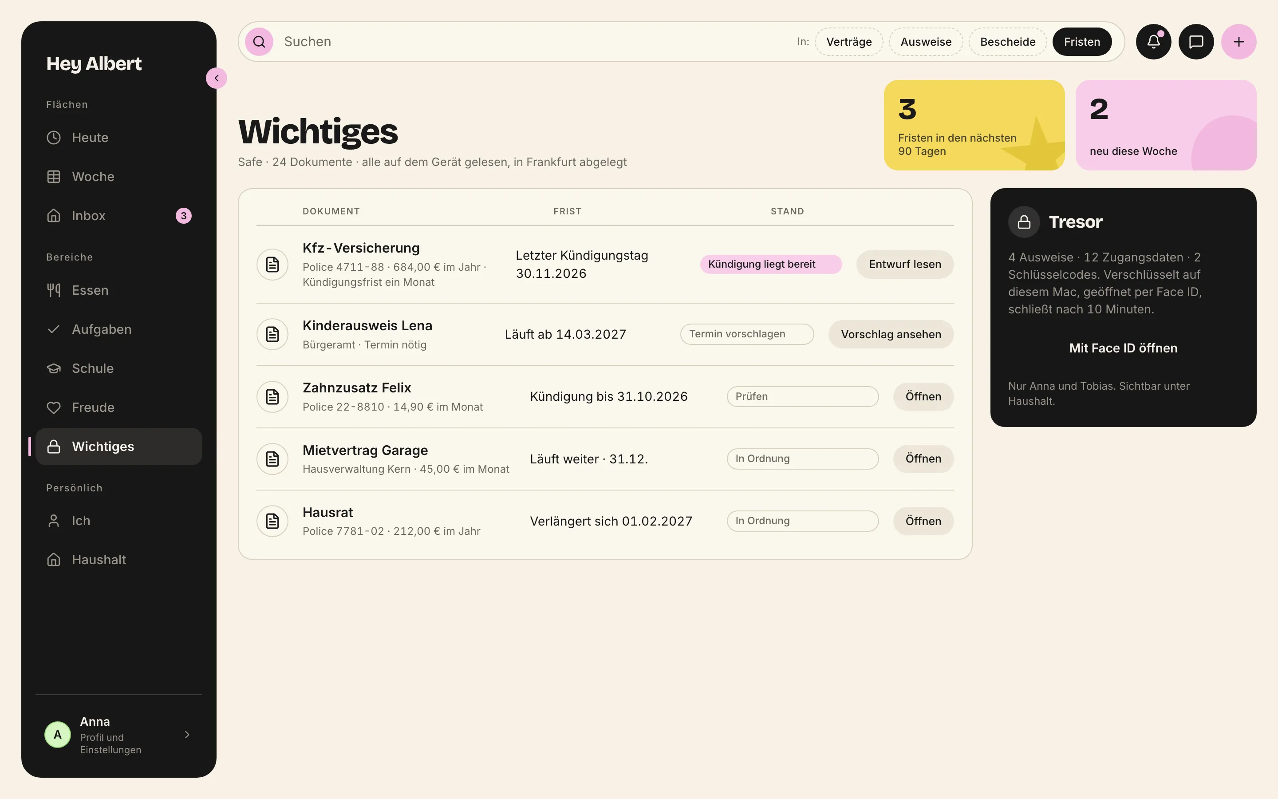Click the Kfz-Versicherung document icon

coord(272,264)
